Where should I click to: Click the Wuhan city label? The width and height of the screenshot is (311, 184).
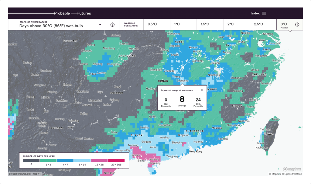tap(197, 51)
